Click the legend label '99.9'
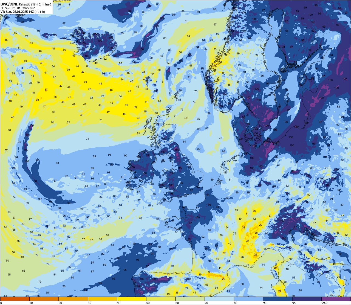The image size is (351, 305). 324,303
